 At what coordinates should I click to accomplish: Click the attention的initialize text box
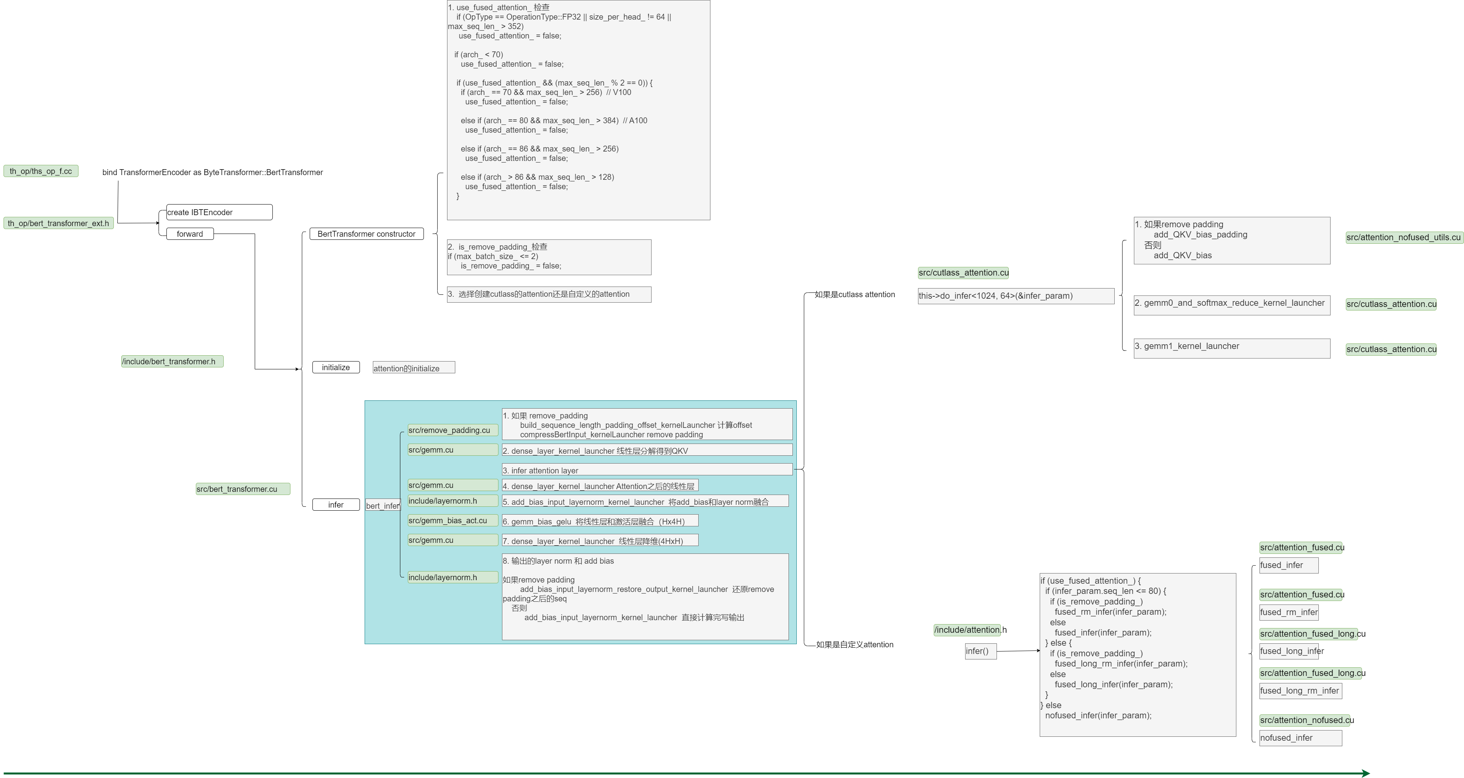[414, 368]
